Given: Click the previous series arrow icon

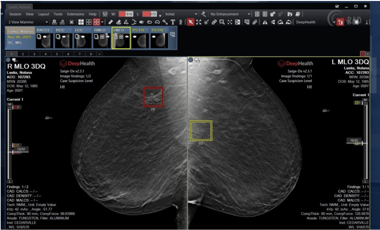Looking at the screenshot, I should point(257,14).
